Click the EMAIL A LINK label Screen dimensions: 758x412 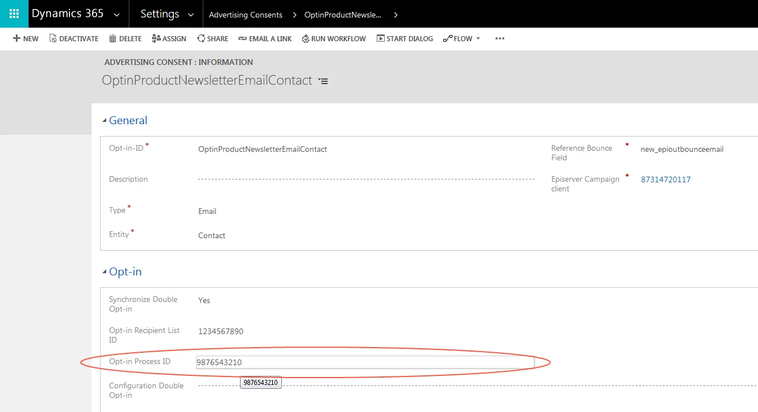point(271,39)
